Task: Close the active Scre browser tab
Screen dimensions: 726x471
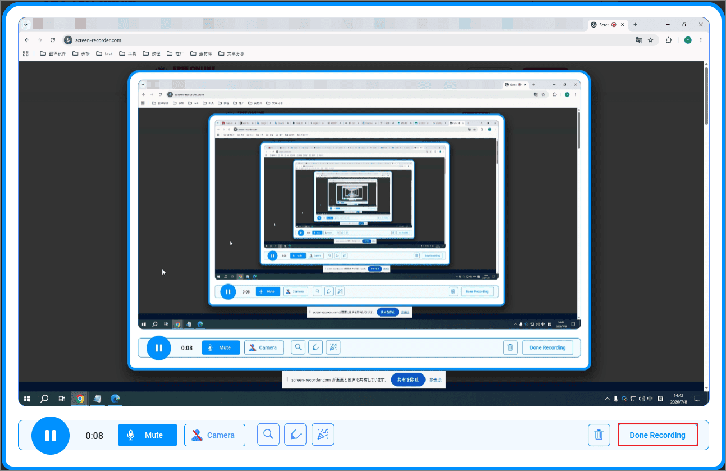Action: coord(623,25)
